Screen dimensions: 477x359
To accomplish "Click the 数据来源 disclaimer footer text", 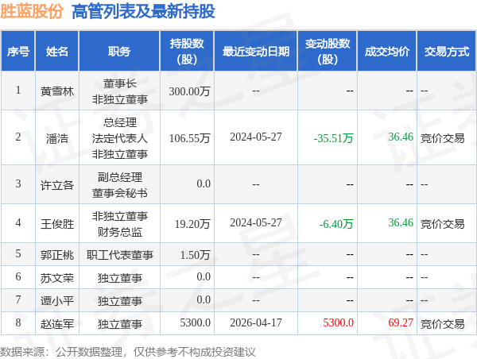I will point(127,352).
